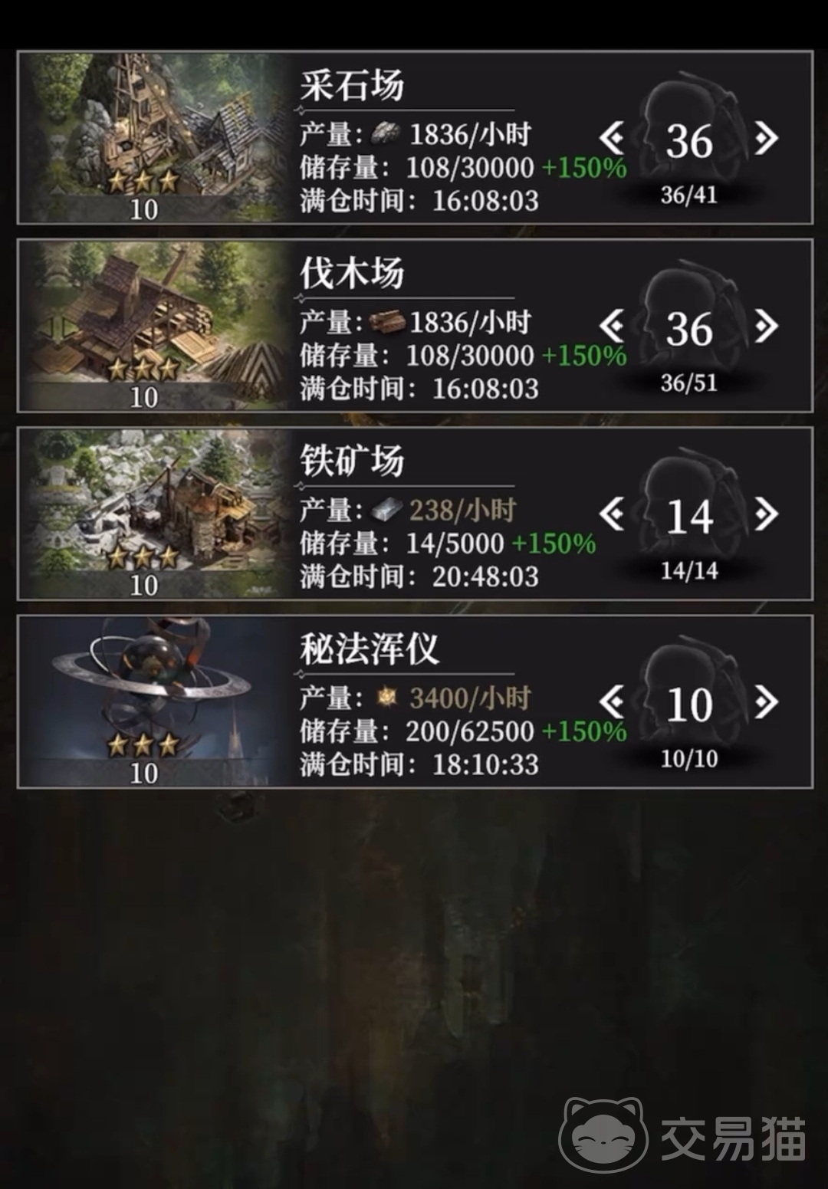Image resolution: width=828 pixels, height=1189 pixels.
Task: Open the 采石场 building thumbnail
Action: click(153, 137)
